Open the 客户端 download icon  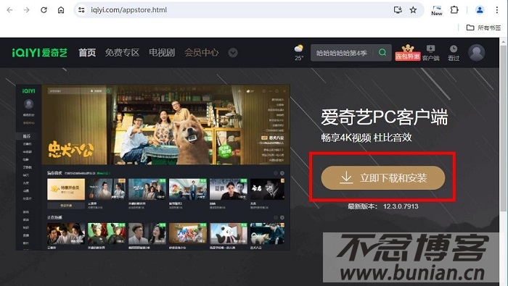[430, 53]
